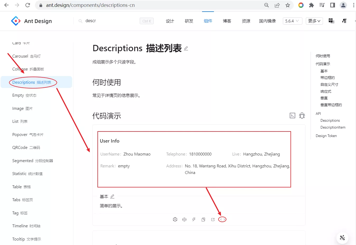Bookmark this page with the star icon
The height and width of the screenshot is (245, 356).
click(288, 5)
